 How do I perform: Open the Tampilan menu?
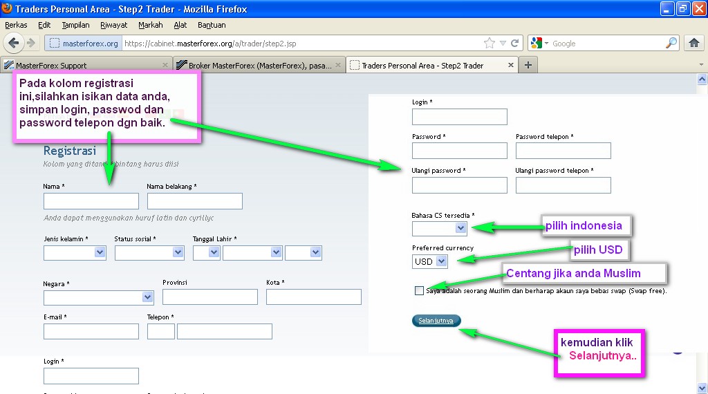[x=75, y=25]
